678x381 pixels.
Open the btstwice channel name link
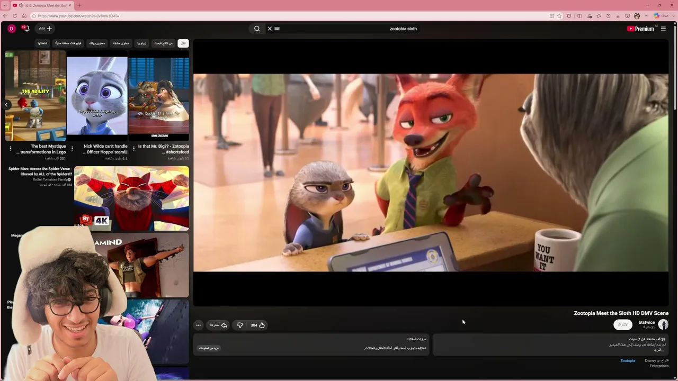click(647, 322)
